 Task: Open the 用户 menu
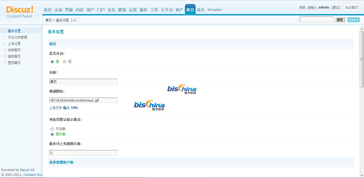tap(90, 10)
